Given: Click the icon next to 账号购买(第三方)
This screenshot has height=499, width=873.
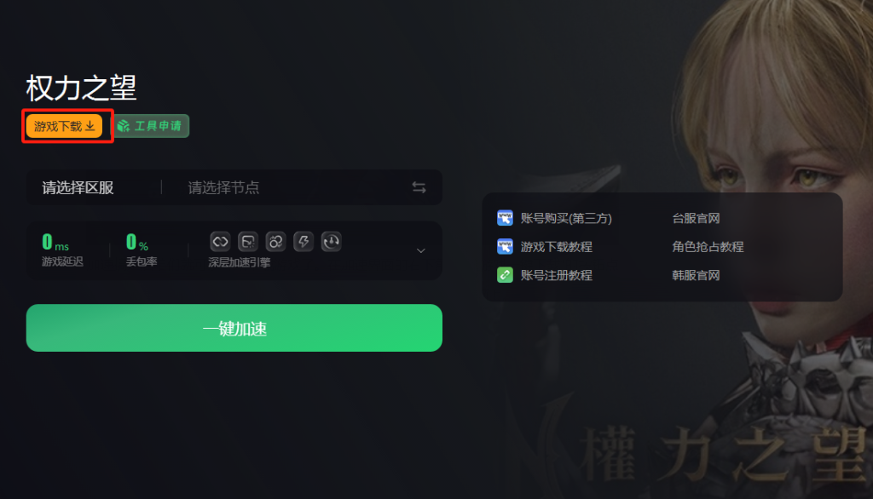Looking at the screenshot, I should point(505,218).
